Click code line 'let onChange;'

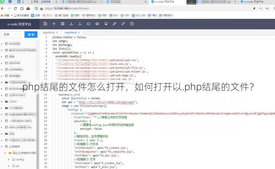[62, 45]
